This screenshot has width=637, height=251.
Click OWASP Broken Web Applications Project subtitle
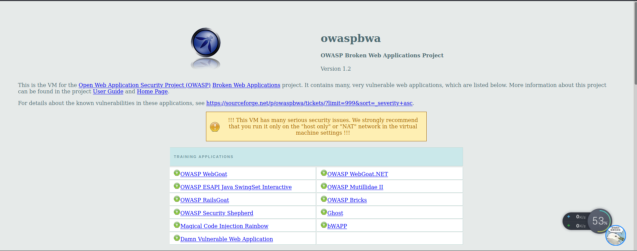[382, 55]
